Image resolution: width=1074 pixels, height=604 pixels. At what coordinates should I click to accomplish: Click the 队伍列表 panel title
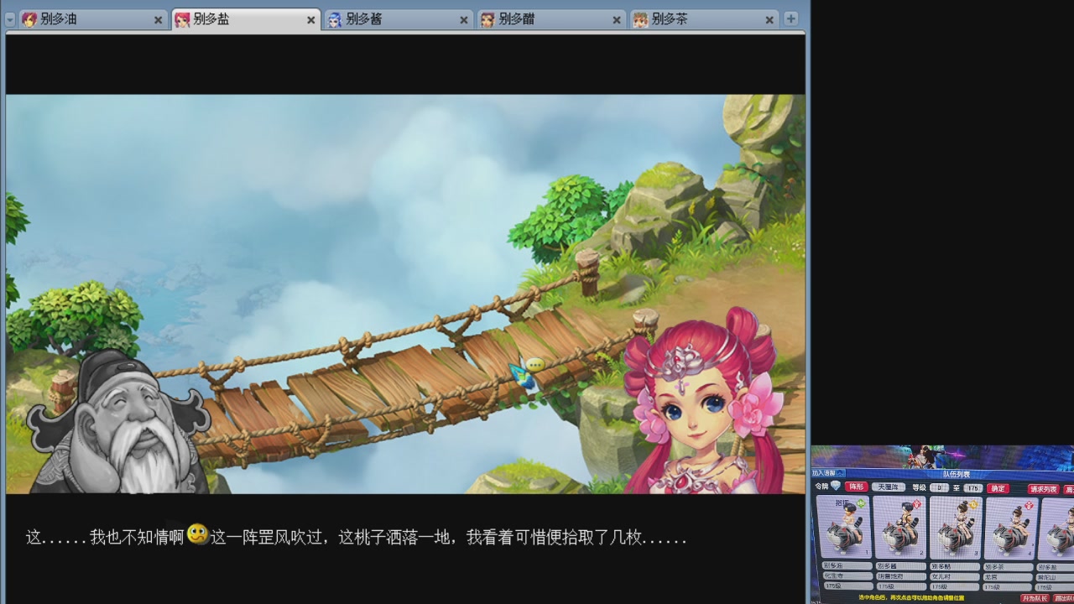(956, 474)
